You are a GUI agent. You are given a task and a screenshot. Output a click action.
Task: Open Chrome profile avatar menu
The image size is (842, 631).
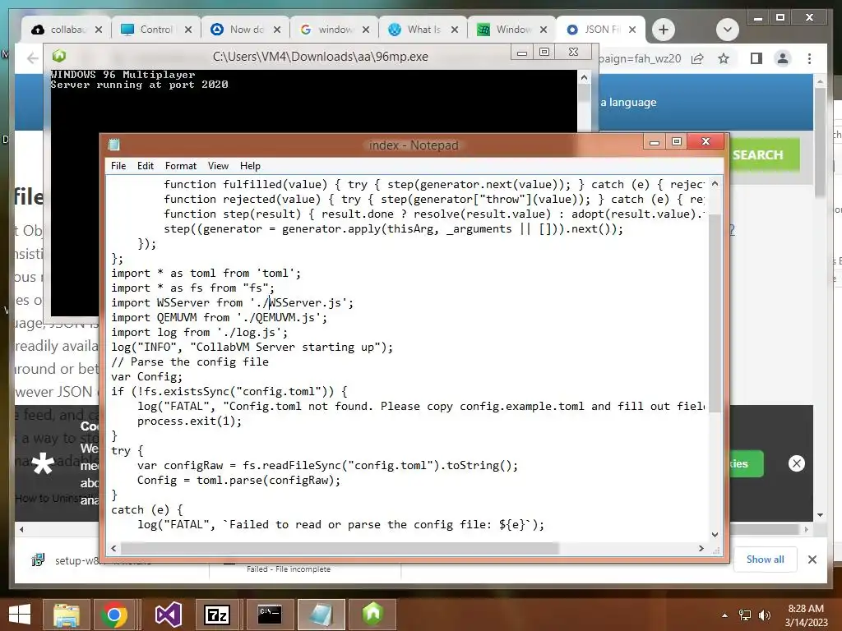click(783, 58)
